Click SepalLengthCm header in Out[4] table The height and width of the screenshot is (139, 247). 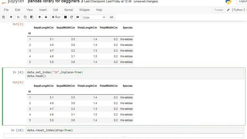click(x=44, y=86)
